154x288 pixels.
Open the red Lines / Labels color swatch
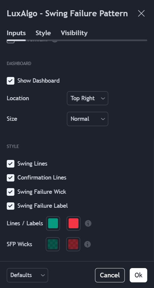coord(73,223)
